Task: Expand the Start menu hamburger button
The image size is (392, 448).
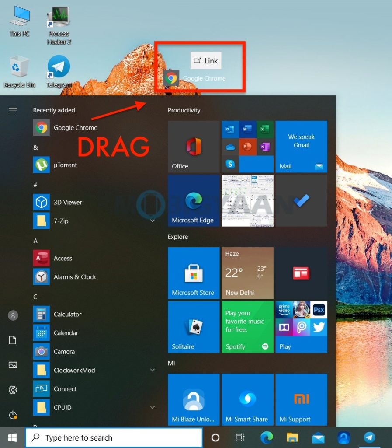Action: (x=13, y=110)
